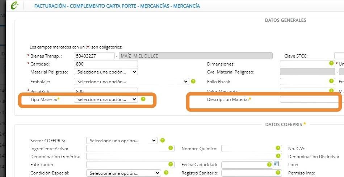344x177 pixels.
Task: Click the green e-logo in header
Action: click(15, 5)
